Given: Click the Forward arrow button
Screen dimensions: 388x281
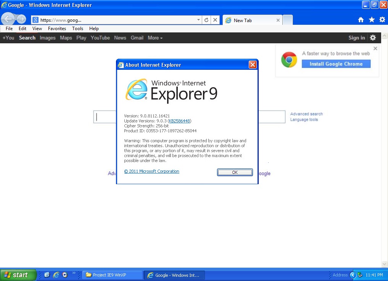Looking at the screenshot, I should [x=21, y=19].
